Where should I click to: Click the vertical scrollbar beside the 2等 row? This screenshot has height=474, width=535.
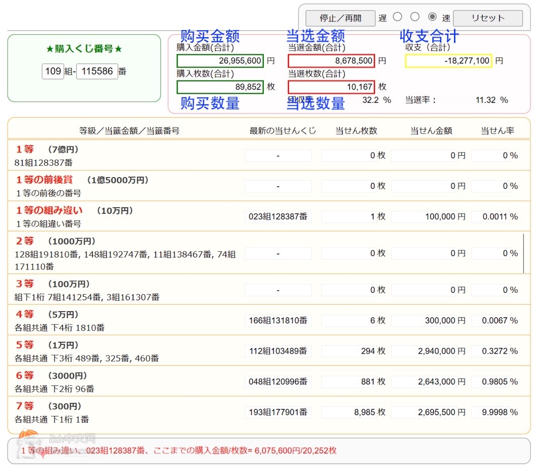click(523, 253)
